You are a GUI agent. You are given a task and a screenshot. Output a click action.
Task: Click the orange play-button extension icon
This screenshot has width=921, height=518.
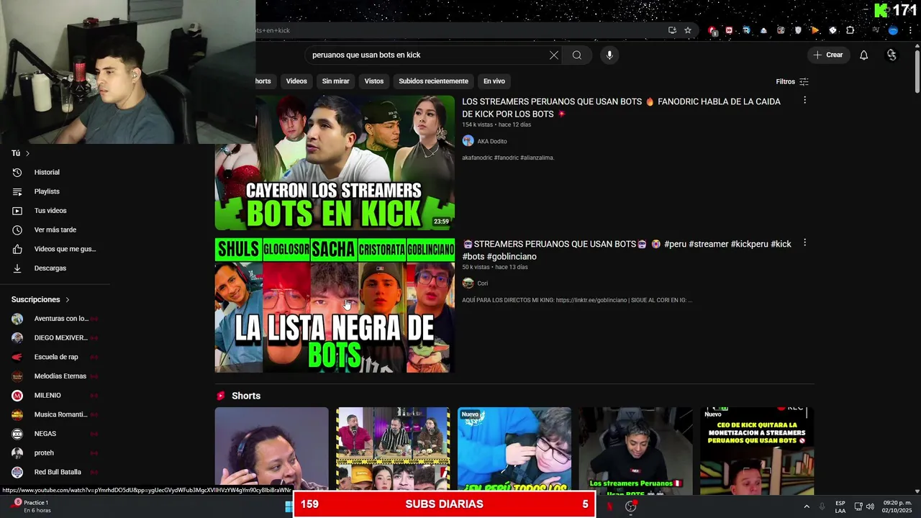point(815,30)
